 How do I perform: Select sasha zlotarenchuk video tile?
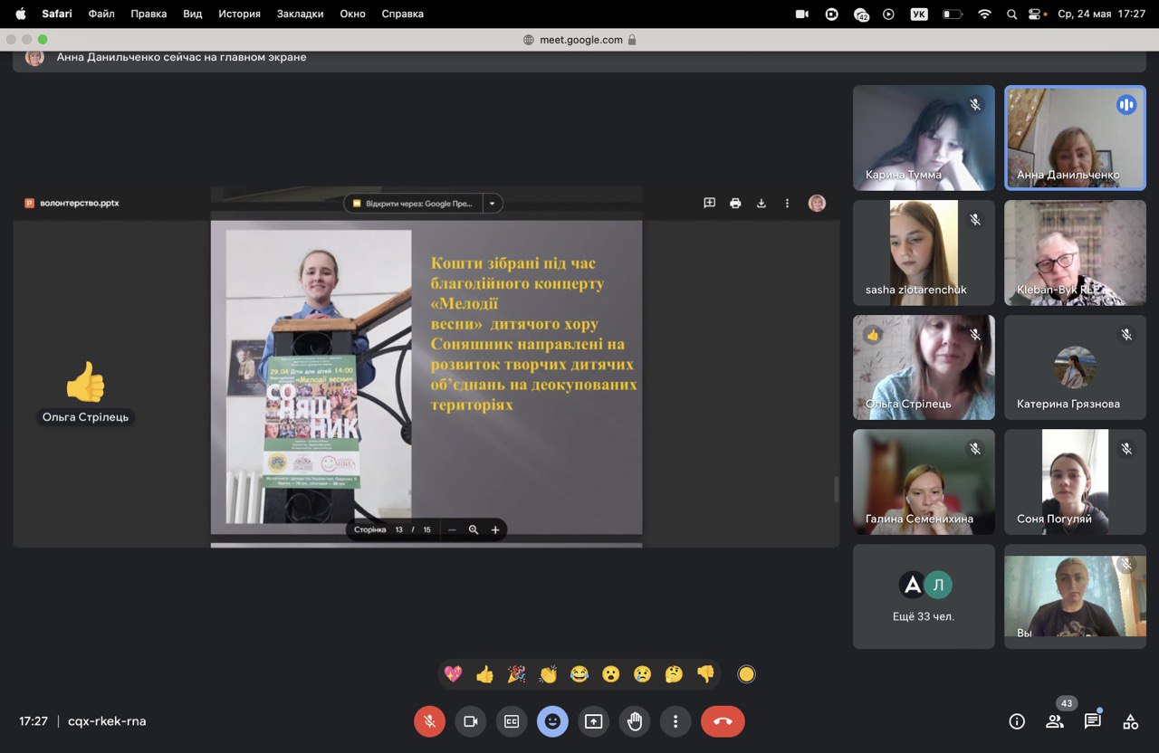(924, 253)
